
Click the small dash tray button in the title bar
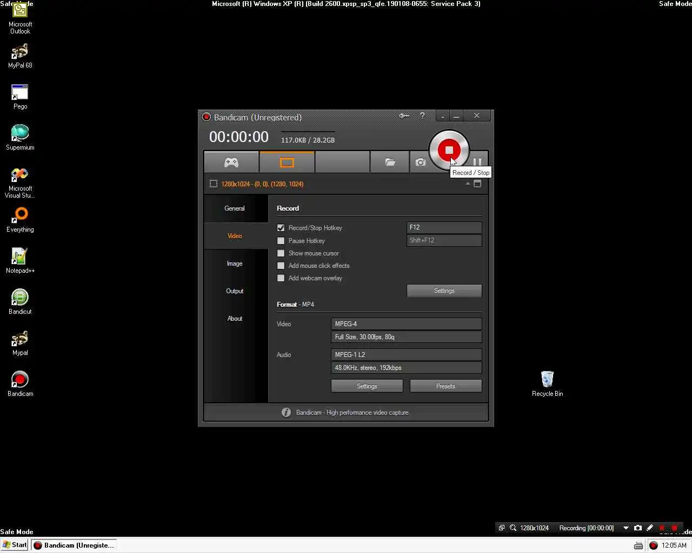pyautogui.click(x=443, y=116)
